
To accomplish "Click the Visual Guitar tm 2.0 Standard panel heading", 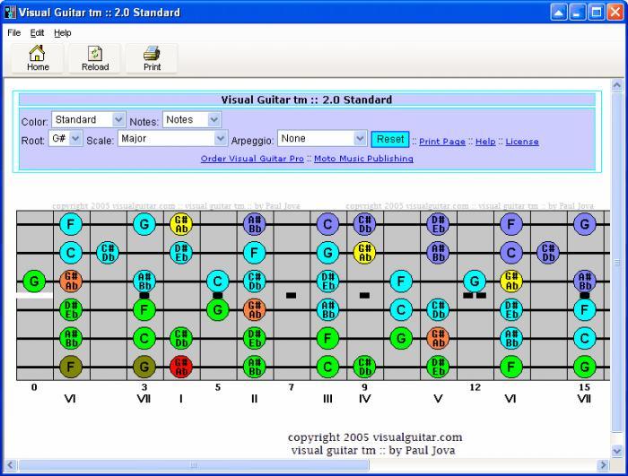I will click(x=307, y=100).
